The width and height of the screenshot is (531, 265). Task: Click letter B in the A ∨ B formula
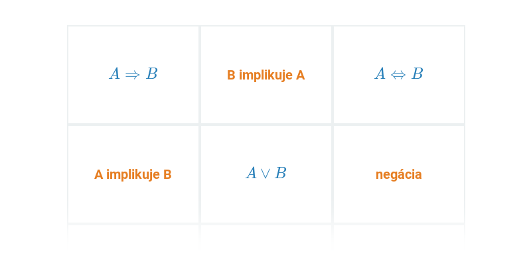(281, 173)
